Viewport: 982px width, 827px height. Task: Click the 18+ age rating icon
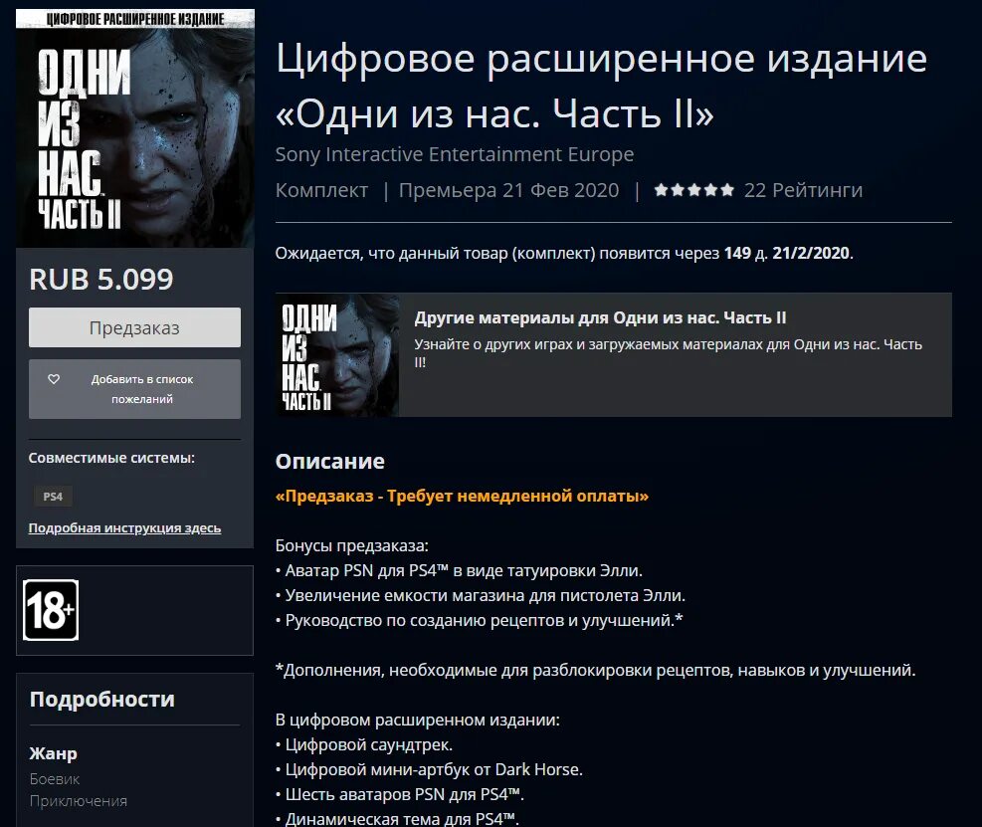point(51,610)
